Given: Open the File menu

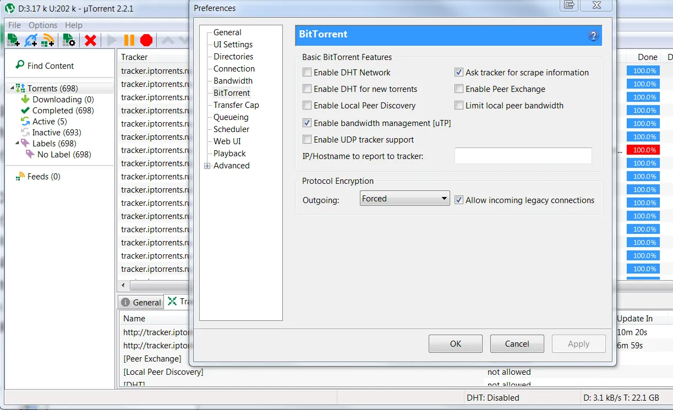Looking at the screenshot, I should [x=14, y=25].
